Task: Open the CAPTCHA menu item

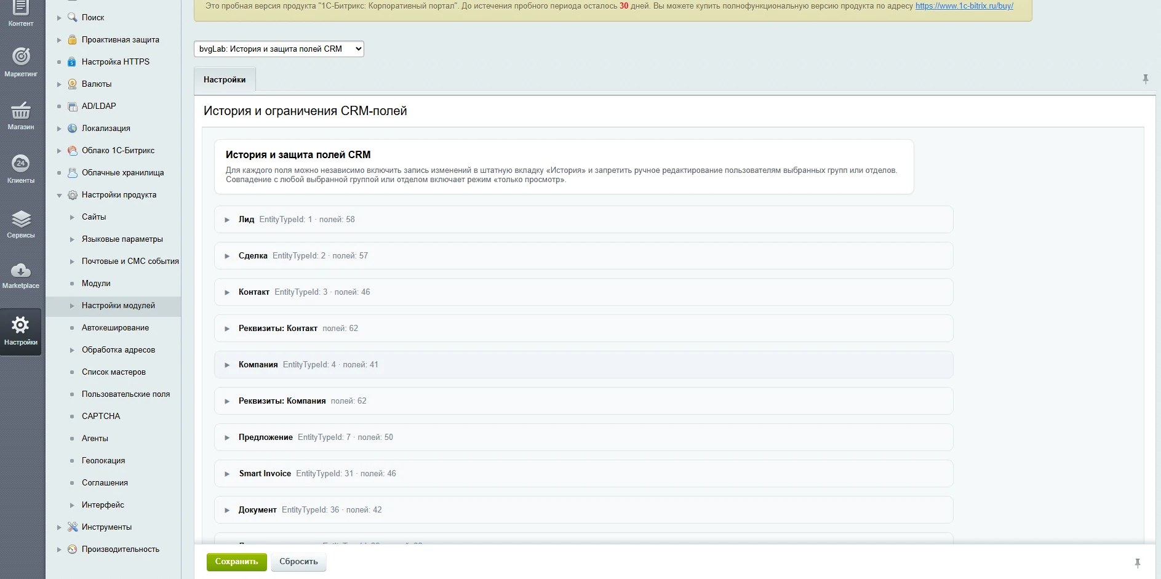Action: tap(101, 416)
